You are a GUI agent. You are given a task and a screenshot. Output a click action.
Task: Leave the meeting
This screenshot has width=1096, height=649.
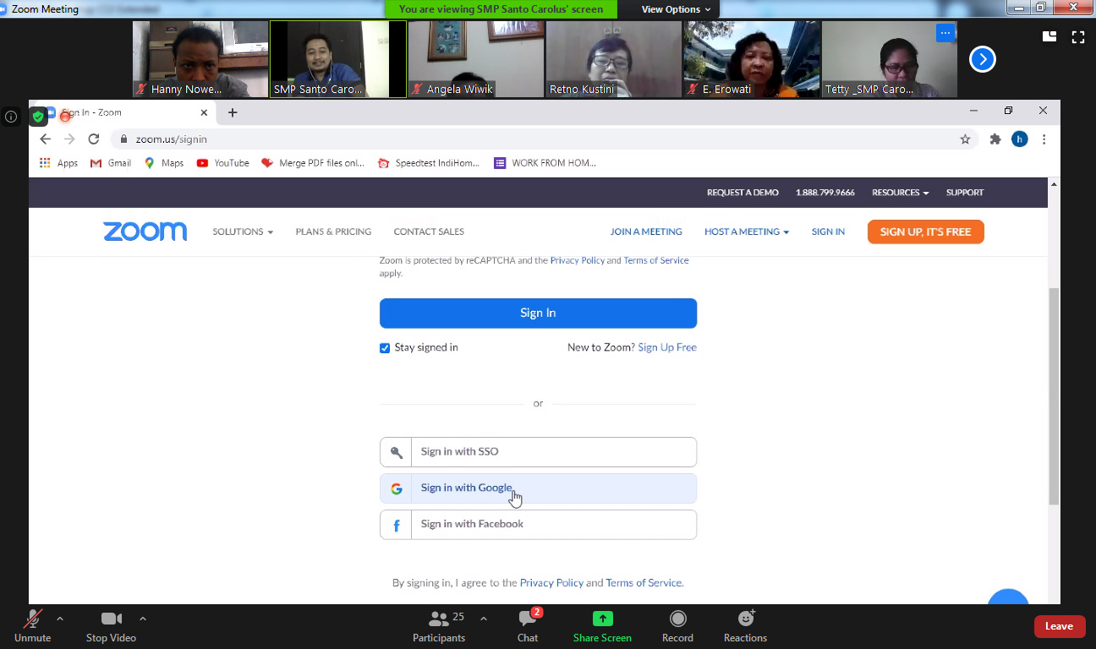coord(1059,626)
